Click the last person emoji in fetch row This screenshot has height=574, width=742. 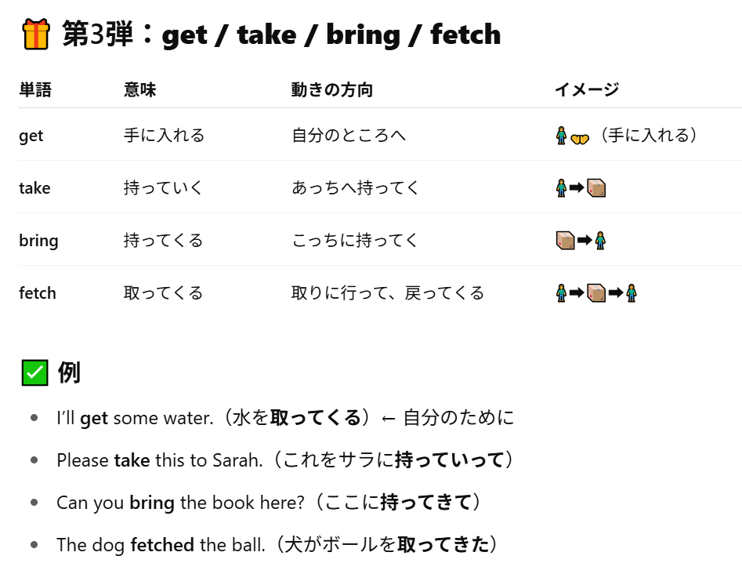pyautogui.click(x=632, y=293)
